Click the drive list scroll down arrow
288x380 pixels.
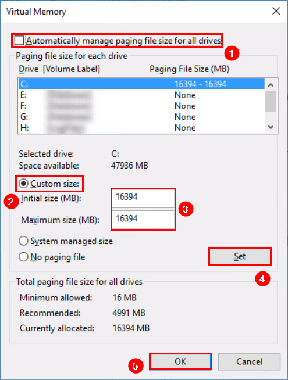[x=271, y=127]
